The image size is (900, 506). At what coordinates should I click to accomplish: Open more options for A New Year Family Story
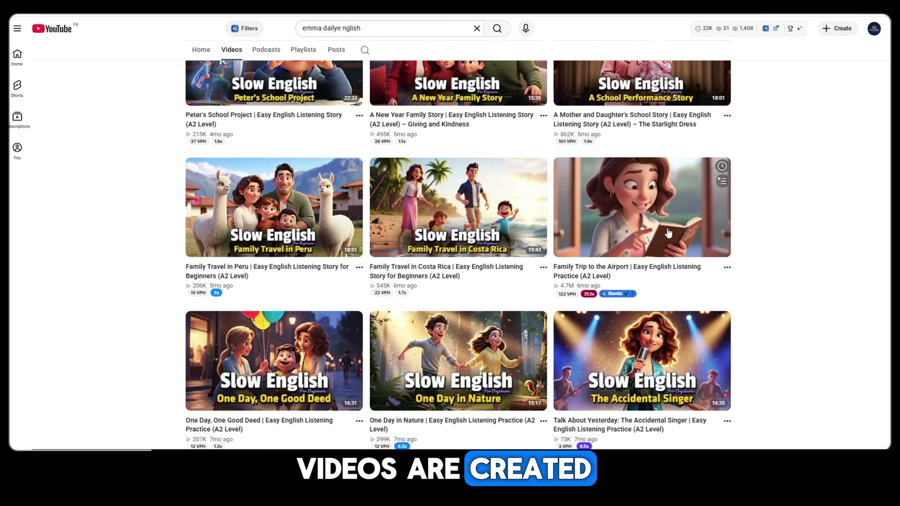[x=544, y=115]
